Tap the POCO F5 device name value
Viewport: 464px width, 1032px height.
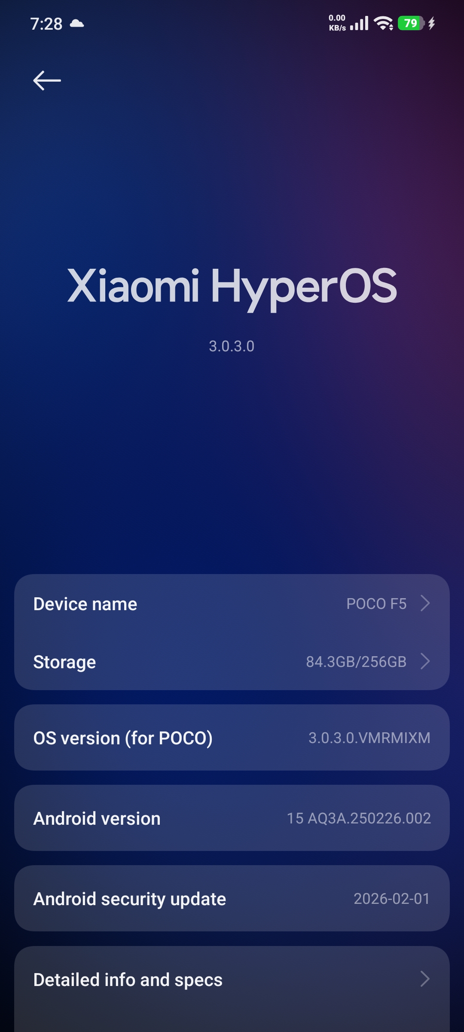click(x=376, y=604)
